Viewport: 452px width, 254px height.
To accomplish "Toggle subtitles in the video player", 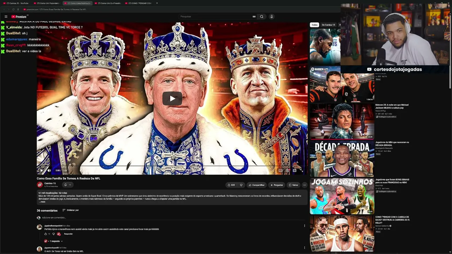I will (x=280, y=170).
